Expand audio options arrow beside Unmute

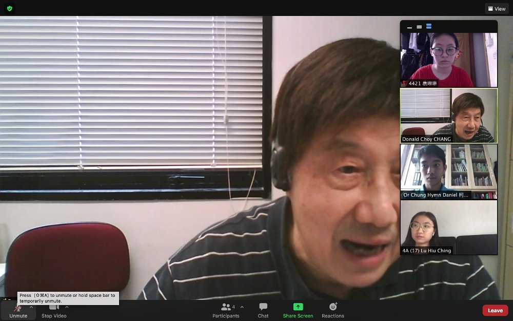[x=31, y=307]
